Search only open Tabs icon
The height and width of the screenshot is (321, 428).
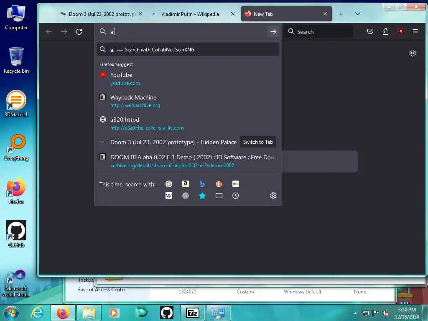(x=219, y=196)
